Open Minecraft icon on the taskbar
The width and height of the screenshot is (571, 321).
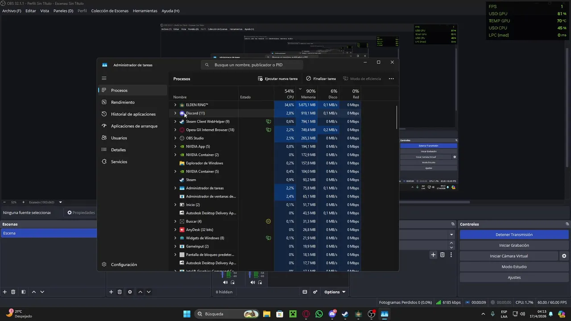293,314
